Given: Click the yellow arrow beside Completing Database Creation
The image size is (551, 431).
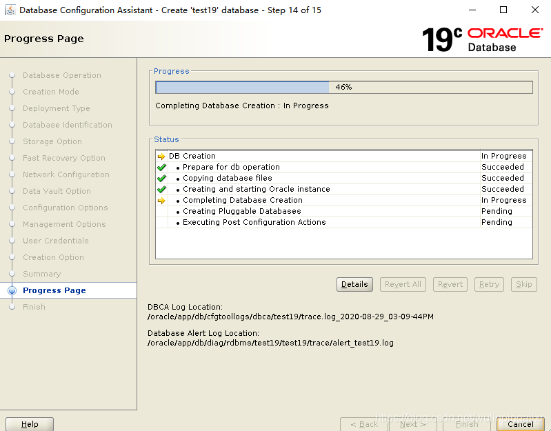Looking at the screenshot, I should pos(161,201).
